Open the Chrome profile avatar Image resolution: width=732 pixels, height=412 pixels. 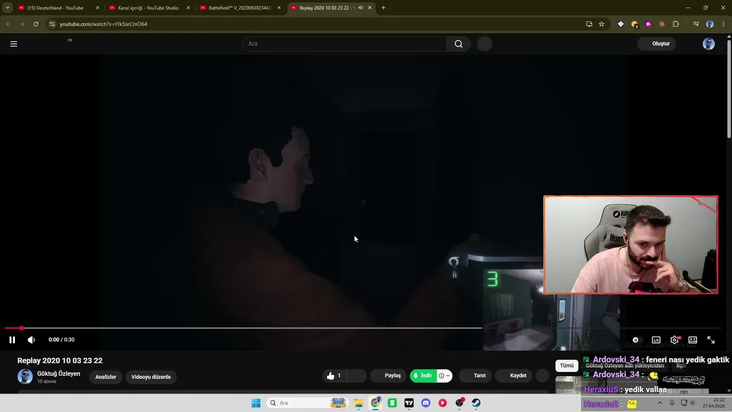pos(710,24)
